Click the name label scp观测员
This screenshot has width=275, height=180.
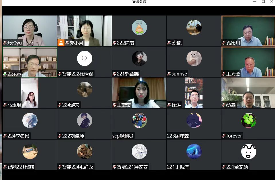click(x=123, y=136)
